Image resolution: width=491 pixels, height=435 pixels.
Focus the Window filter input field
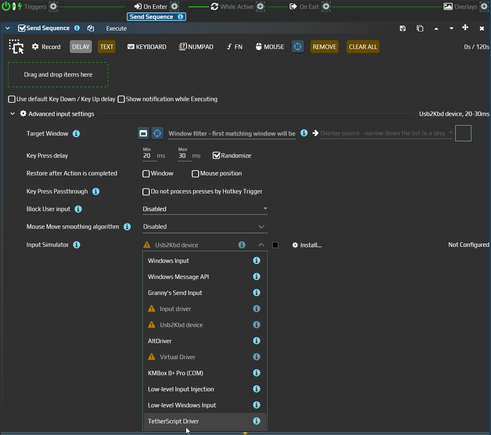pyautogui.click(x=232, y=134)
